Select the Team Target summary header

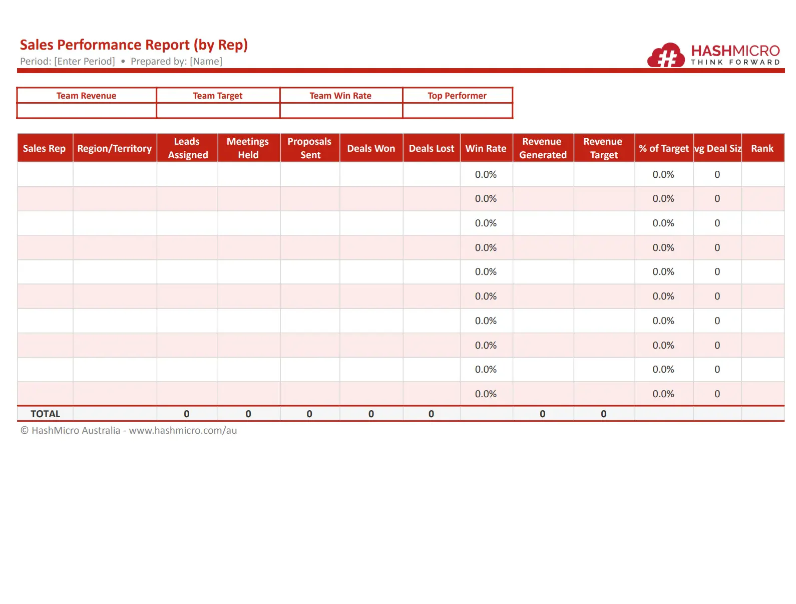[x=218, y=96]
